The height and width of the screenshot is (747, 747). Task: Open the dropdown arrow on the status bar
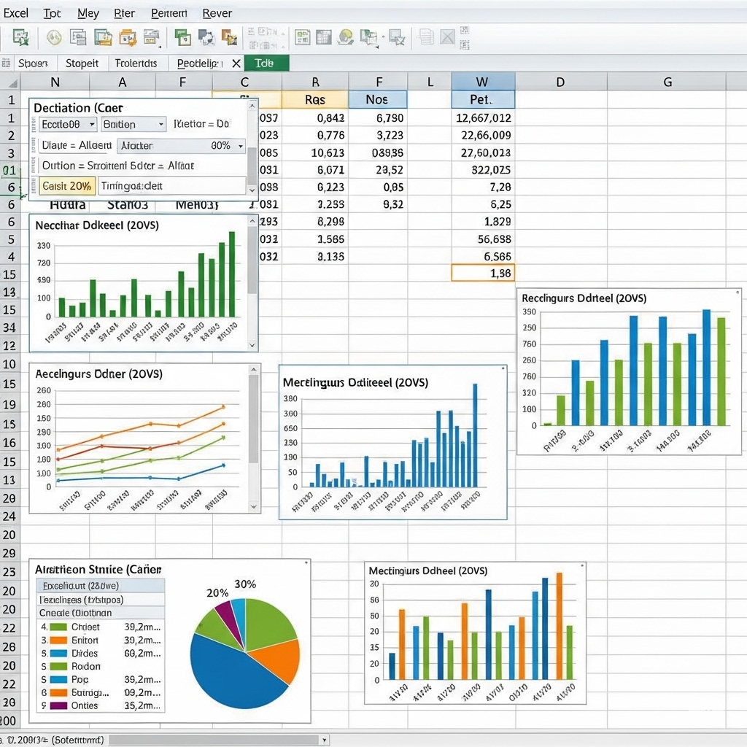(x=324, y=740)
